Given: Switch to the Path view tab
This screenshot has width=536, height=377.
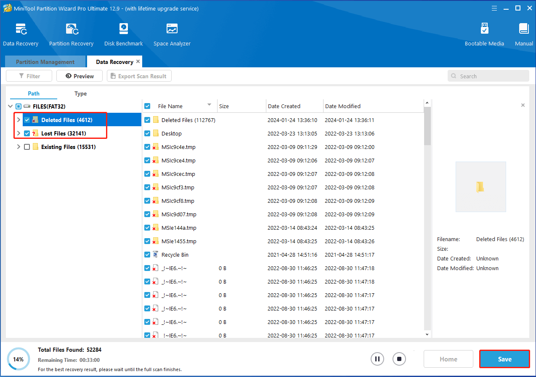Looking at the screenshot, I should coord(34,93).
